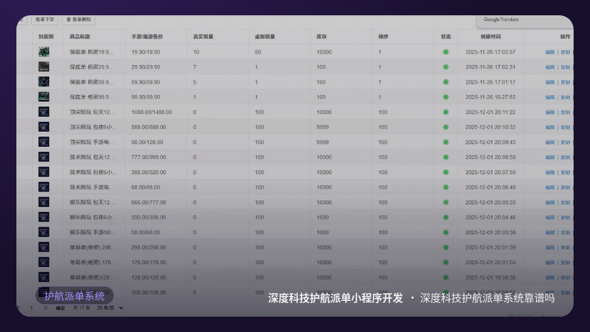
Task: Select virtual sales value 50 in first row
Action: tap(258, 52)
